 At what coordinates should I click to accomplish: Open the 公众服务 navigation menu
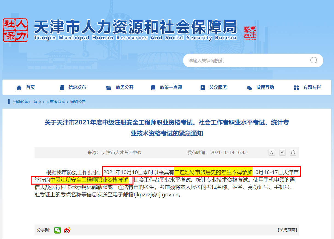click(x=218, y=88)
